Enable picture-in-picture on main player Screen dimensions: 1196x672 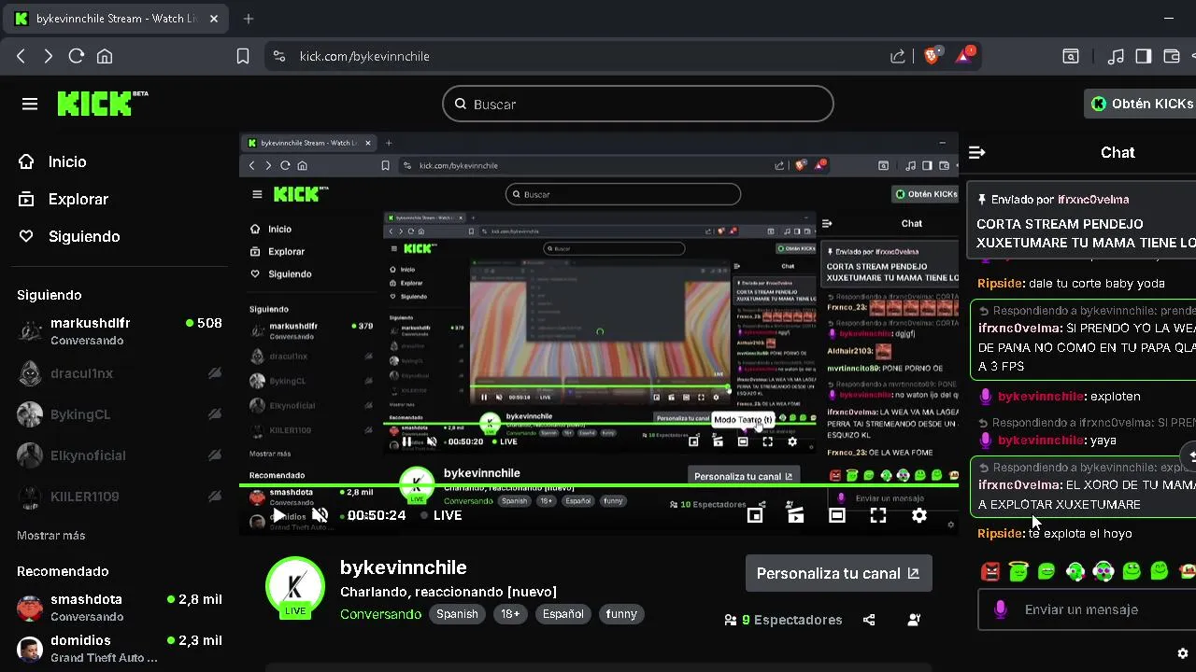click(755, 515)
